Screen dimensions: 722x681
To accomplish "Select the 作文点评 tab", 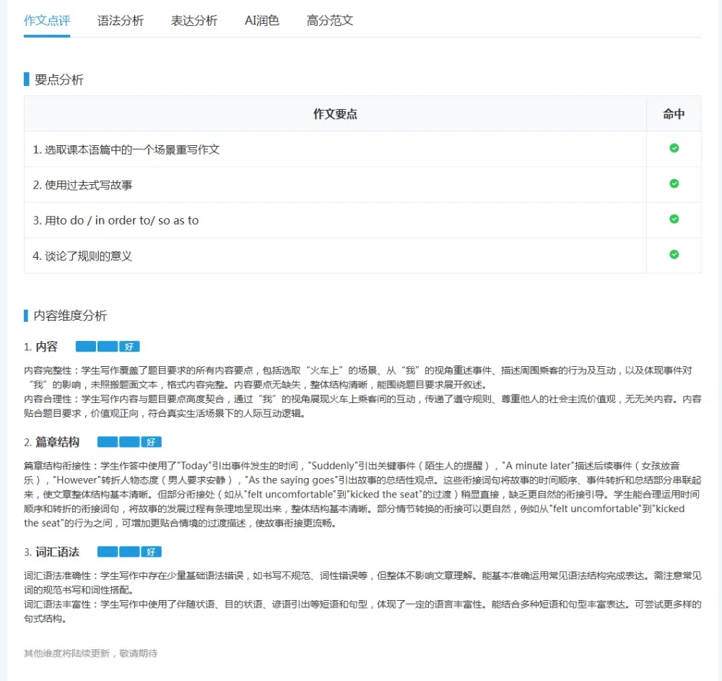I will [x=47, y=20].
